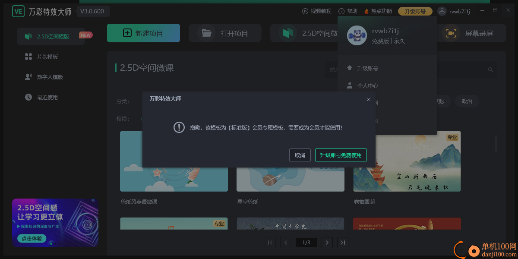Screen dimensions: 518x259
Task: Click 取消 in the dialog
Action: point(300,155)
